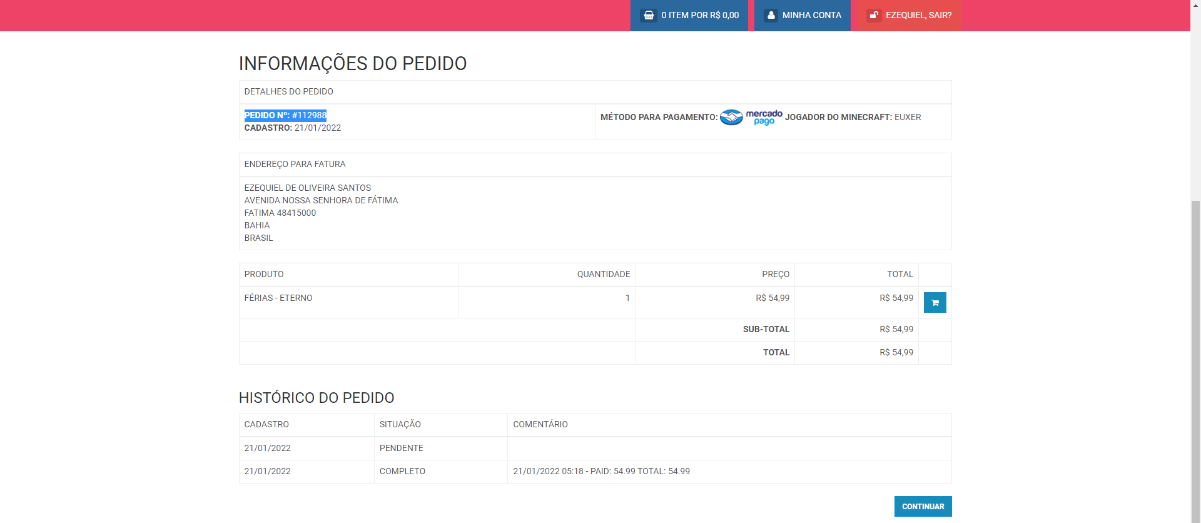Image resolution: width=1201 pixels, height=523 pixels.
Task: Click the reorder cart icon for Férias - Eterno
Action: pos(935,303)
